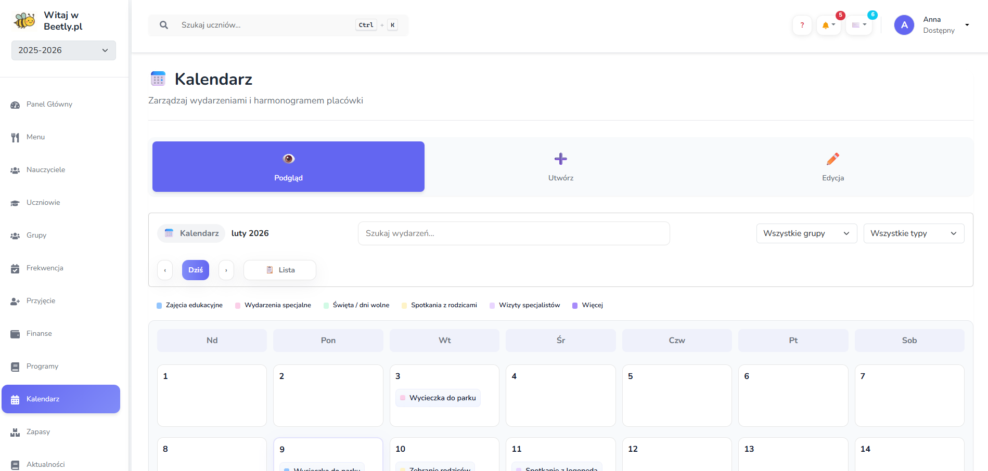Screen dimensions: 988x471
Task: Switch to the Podgląd tab
Action: (288, 166)
